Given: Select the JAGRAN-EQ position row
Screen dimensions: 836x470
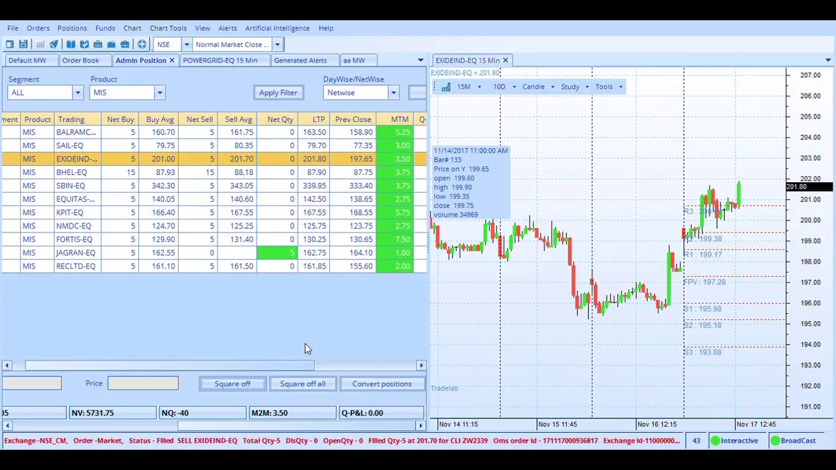Looking at the screenshot, I should (214, 253).
